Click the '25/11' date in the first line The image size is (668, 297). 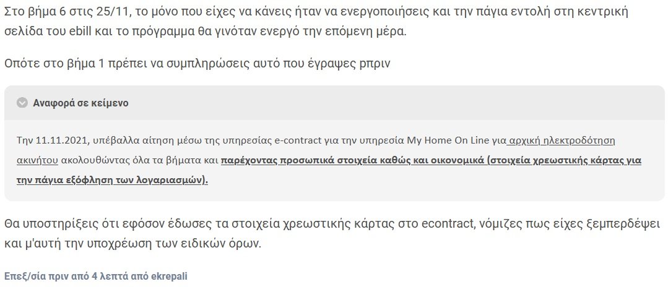tap(116, 12)
